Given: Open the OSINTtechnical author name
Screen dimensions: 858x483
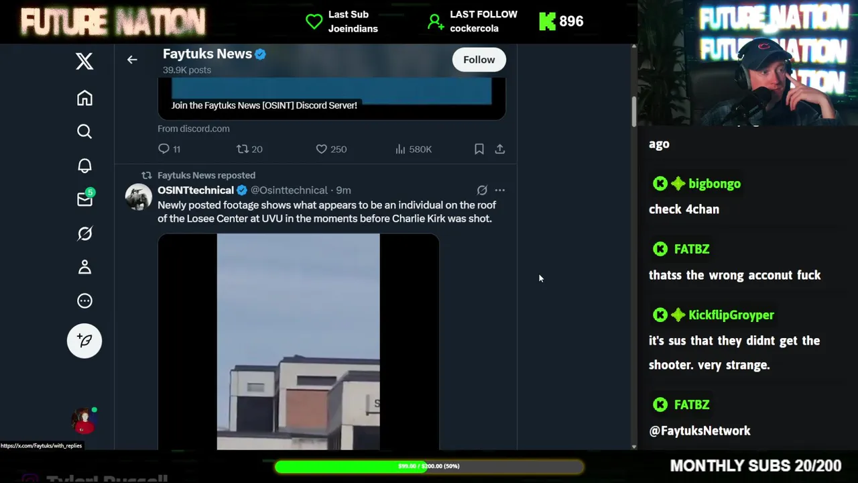Looking at the screenshot, I should [196, 191].
